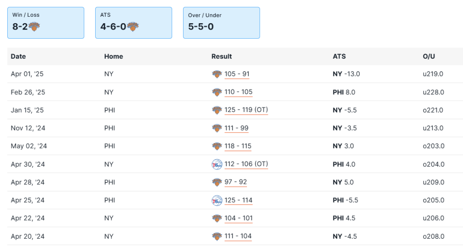The height and width of the screenshot is (246, 463).
Task: Click the Result column header
Action: [222, 57]
